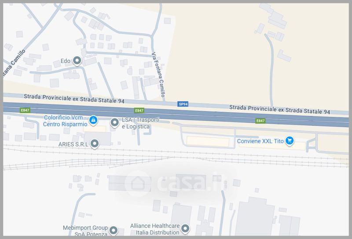This screenshot has height=239, width=352.
Task: Click the Conviene XXL Tito cart icon
Action: coord(289,141)
